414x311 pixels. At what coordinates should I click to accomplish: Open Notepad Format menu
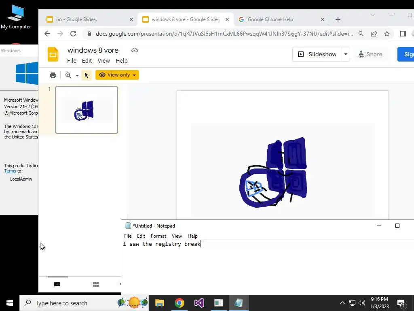tap(158, 236)
